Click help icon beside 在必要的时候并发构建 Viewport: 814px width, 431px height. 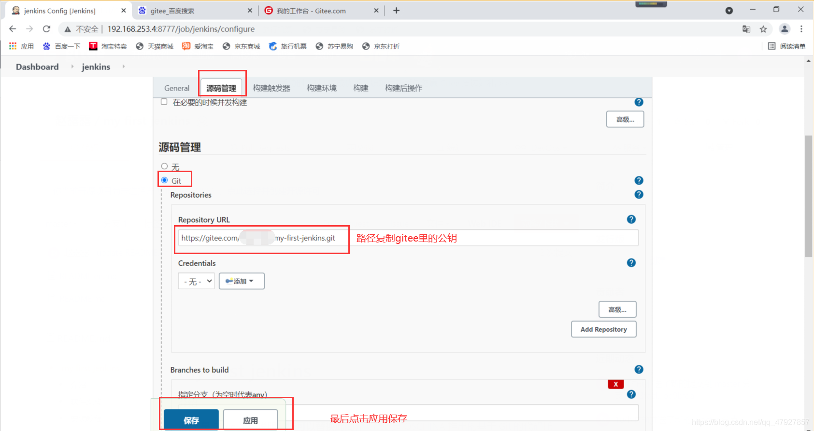(639, 102)
